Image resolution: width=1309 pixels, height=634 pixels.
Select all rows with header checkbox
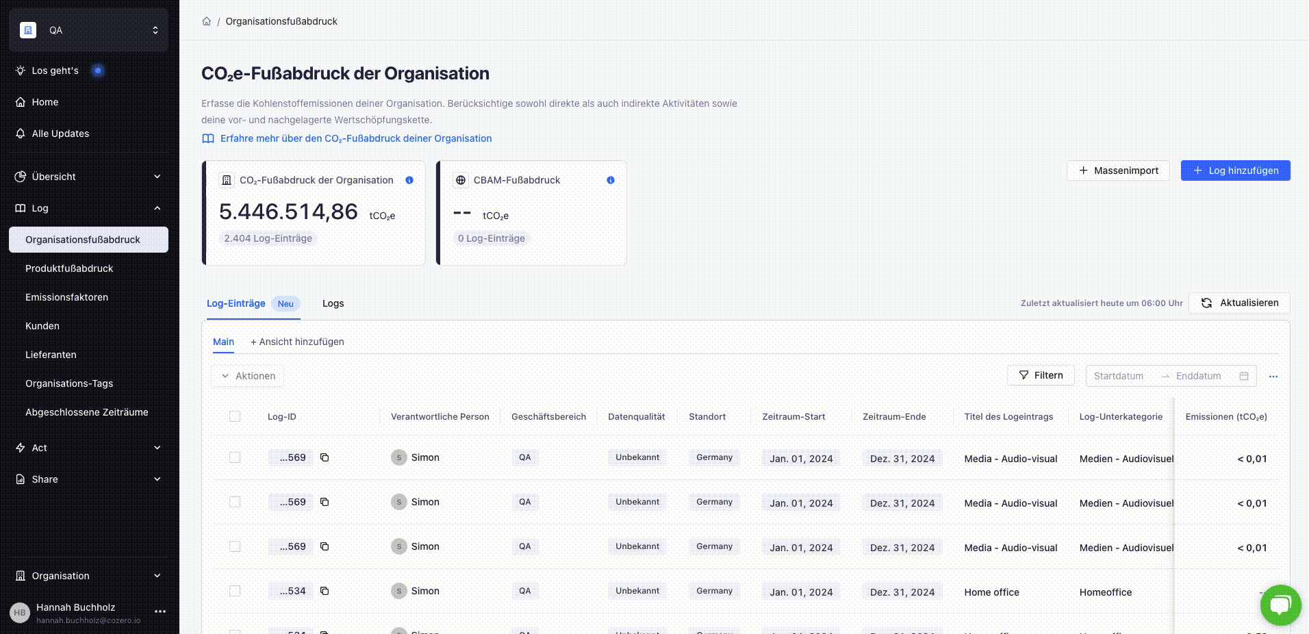(235, 416)
